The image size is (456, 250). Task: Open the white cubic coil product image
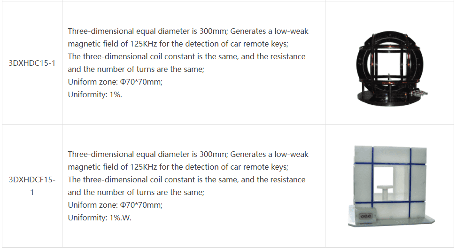pyautogui.click(x=391, y=186)
